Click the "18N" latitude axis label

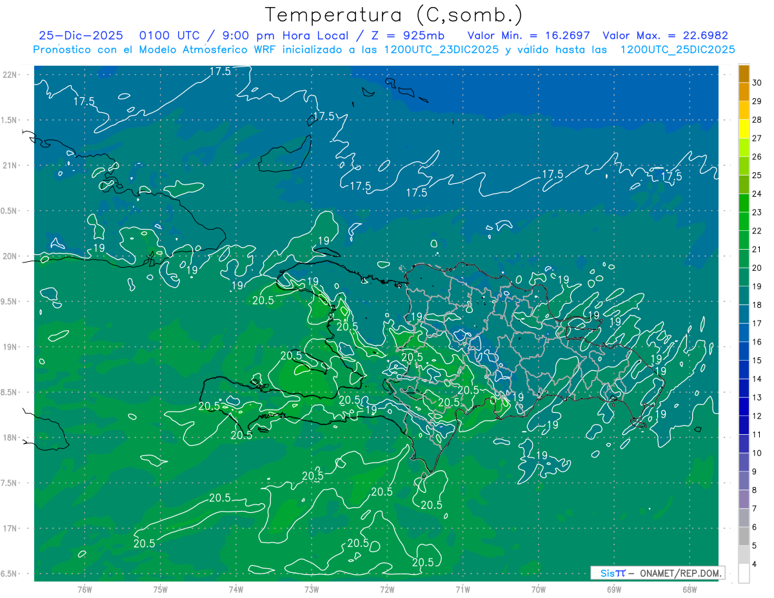(10, 438)
